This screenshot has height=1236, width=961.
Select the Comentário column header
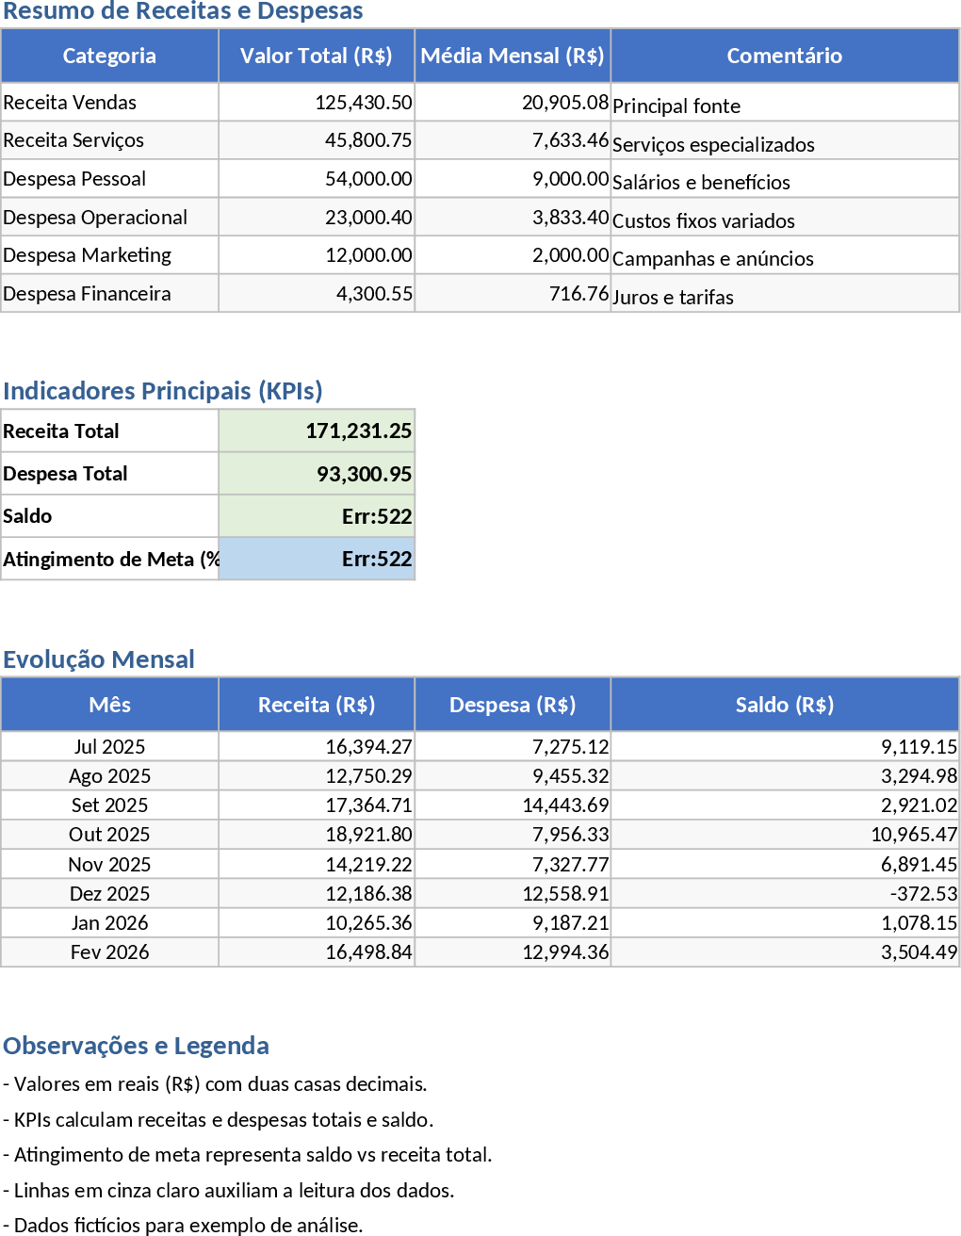(x=784, y=56)
